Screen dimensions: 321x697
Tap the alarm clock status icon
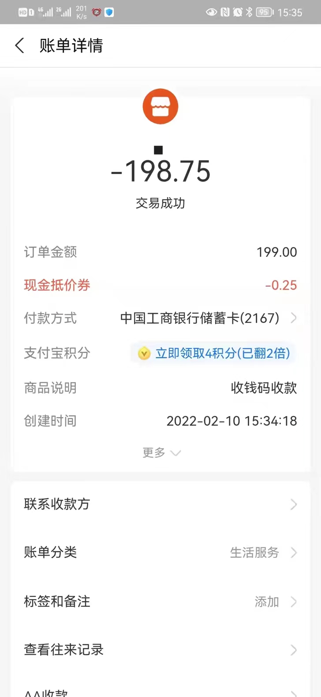(238, 12)
